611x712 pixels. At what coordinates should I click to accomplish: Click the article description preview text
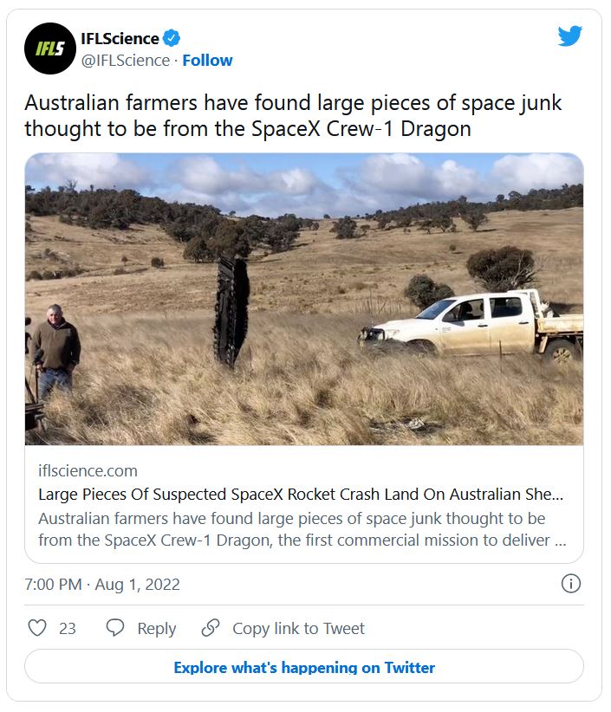tap(302, 529)
